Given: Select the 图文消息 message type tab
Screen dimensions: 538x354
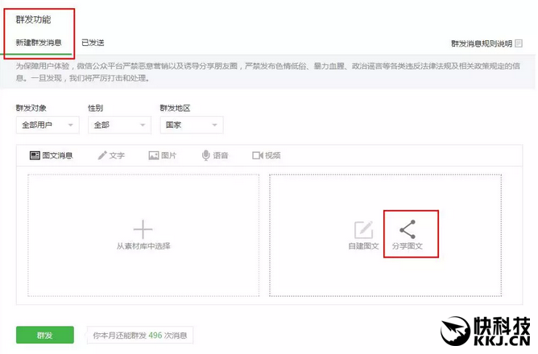Looking at the screenshot, I should [51, 155].
